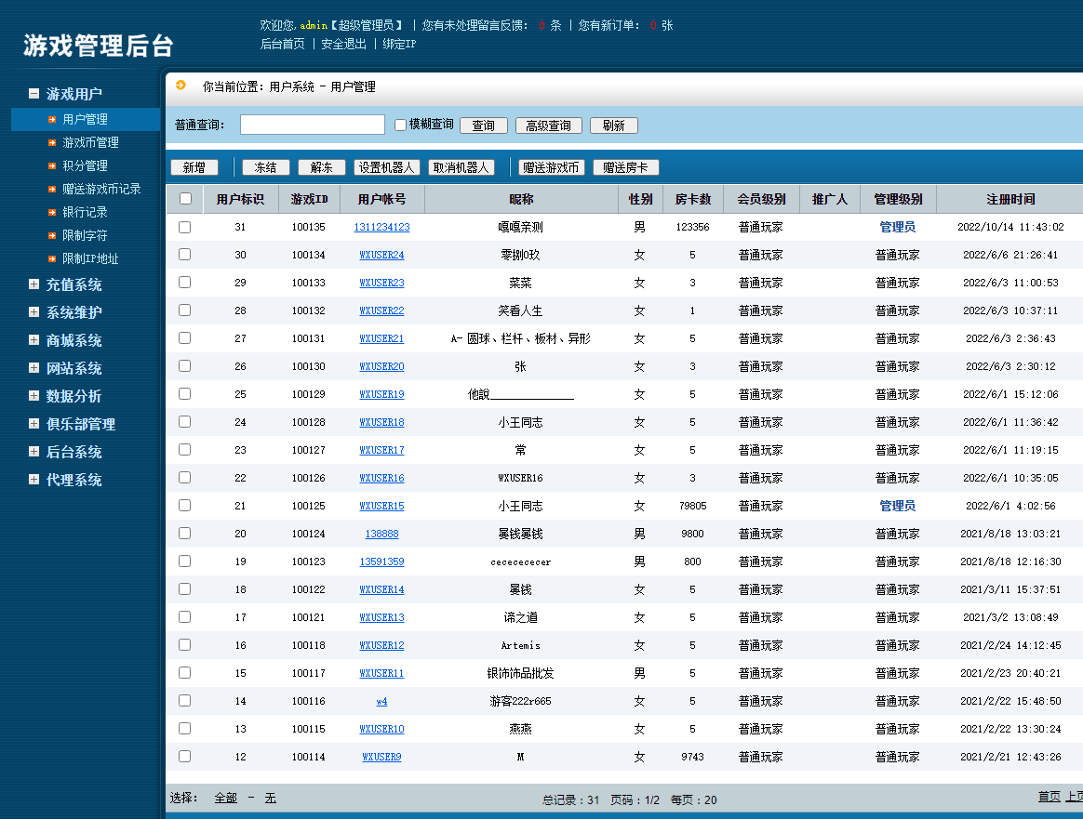Open user account link WXUSER20
The image size is (1083, 819).
pos(382,366)
